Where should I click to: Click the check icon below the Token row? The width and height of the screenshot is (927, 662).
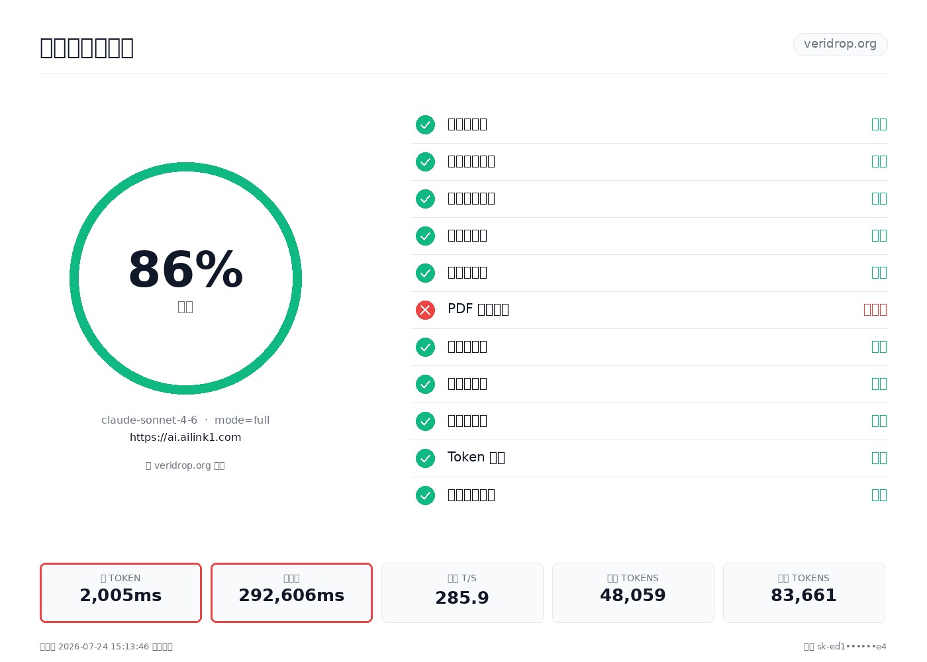click(425, 495)
